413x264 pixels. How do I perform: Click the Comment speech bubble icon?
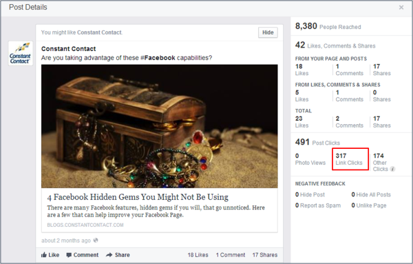[69, 255]
